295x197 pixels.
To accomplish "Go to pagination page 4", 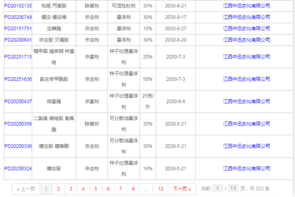I will pos(84,189).
